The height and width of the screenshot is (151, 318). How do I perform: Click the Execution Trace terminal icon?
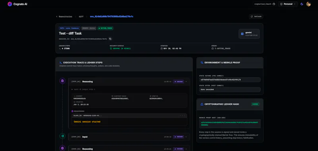tap(61, 63)
